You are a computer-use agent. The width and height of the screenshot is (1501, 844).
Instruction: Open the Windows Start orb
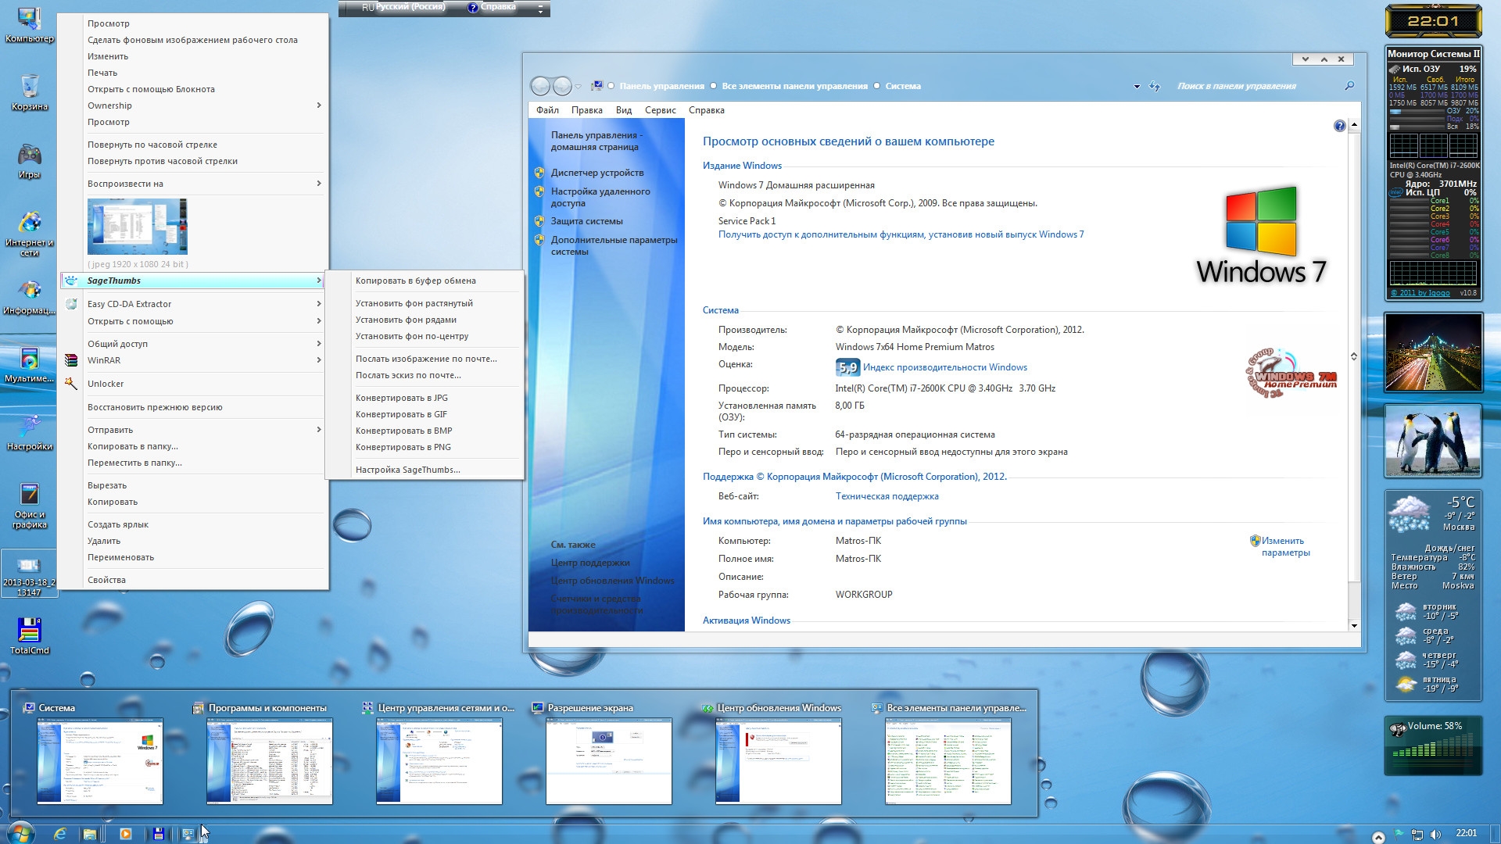click(x=20, y=833)
